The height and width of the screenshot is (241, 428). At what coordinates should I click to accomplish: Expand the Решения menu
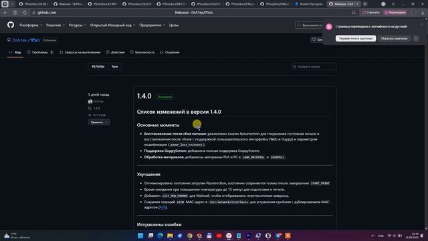tap(55, 25)
